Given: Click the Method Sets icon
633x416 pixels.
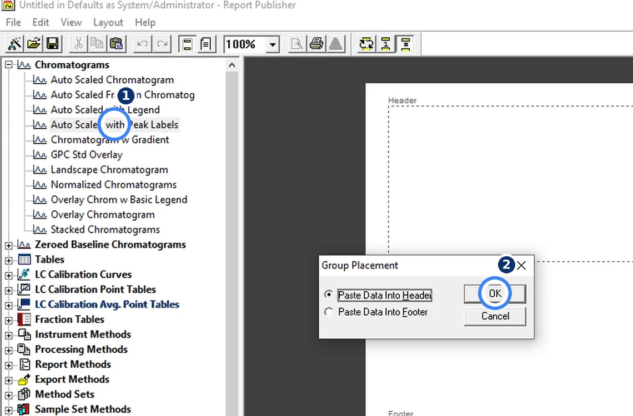Looking at the screenshot, I should (24, 394).
